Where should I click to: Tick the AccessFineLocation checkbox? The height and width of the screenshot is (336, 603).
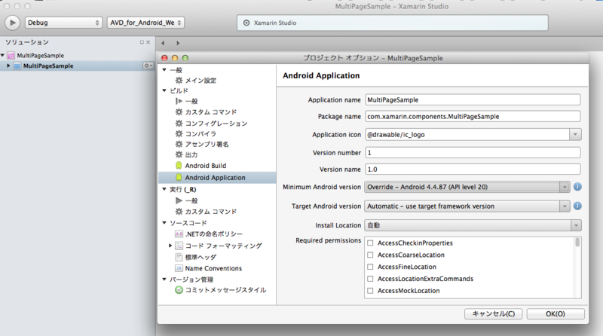pos(370,267)
